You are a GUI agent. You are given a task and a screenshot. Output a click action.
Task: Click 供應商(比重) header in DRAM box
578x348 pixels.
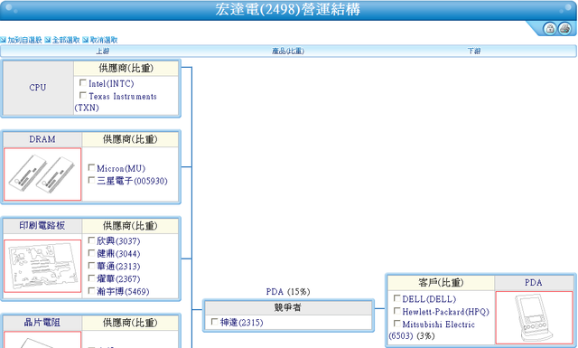(130, 139)
